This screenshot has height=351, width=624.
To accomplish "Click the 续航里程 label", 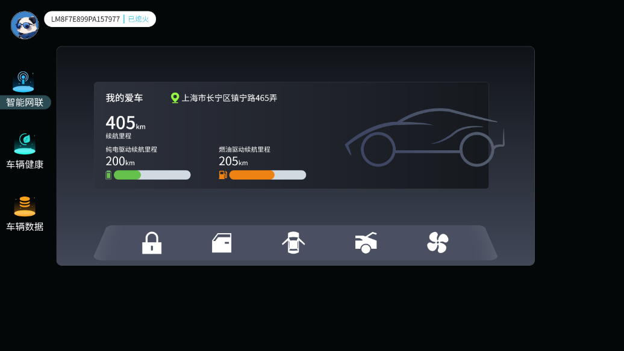I will coord(119,136).
